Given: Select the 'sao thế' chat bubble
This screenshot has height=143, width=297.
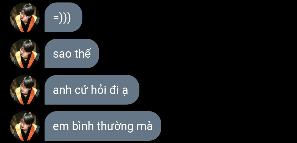Looking at the screenshot, I should [x=71, y=54].
